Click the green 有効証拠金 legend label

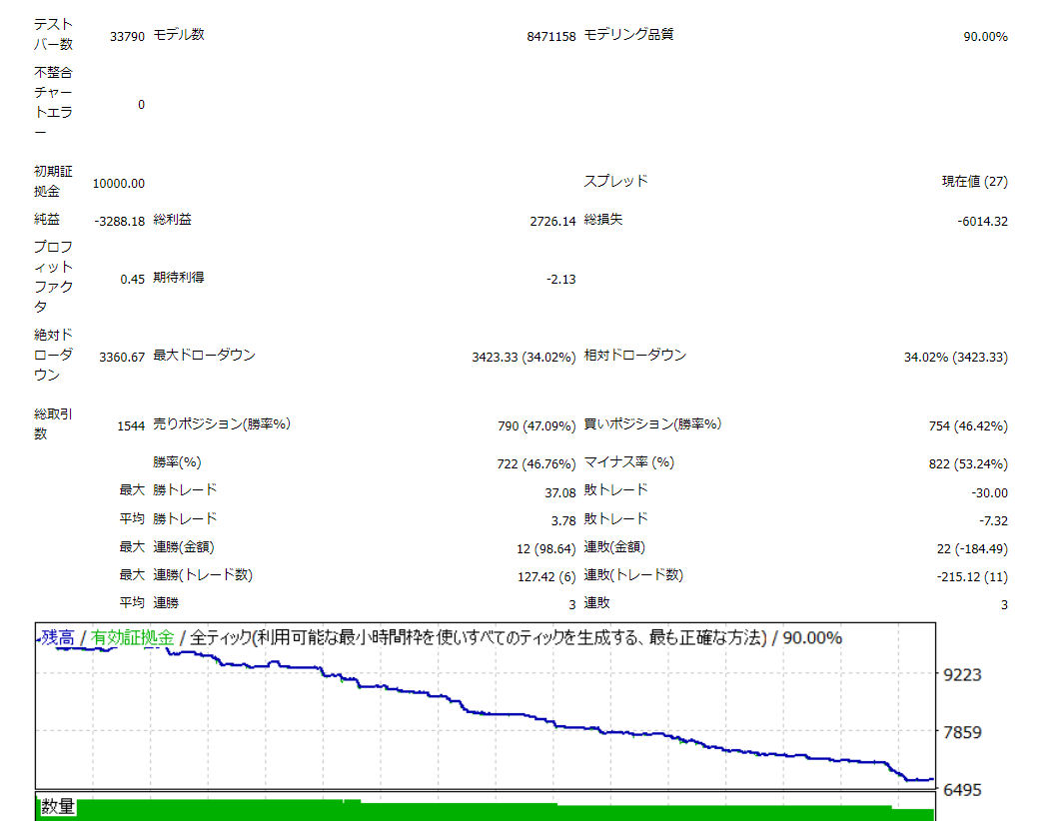coord(133,638)
